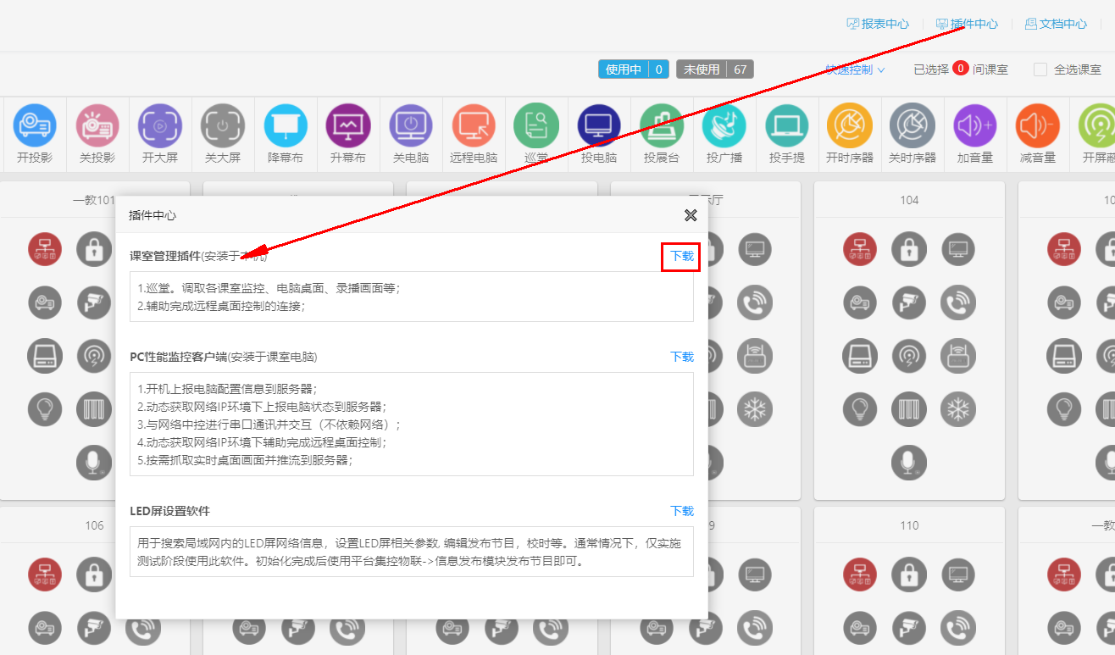
Task: Click text '1.开机上报电脑配置信息到服务器'
Action: (x=227, y=389)
